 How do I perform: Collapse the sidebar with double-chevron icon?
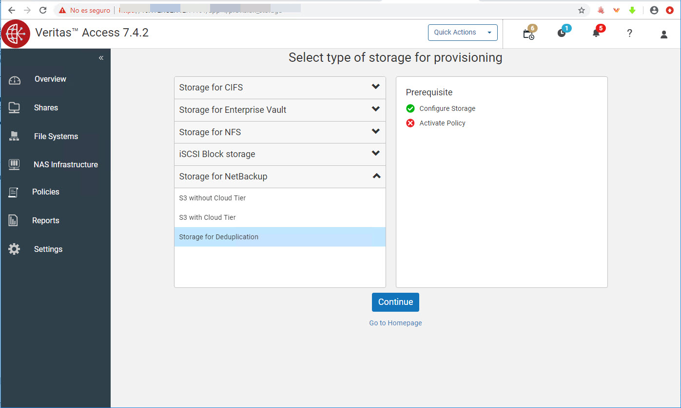point(101,58)
